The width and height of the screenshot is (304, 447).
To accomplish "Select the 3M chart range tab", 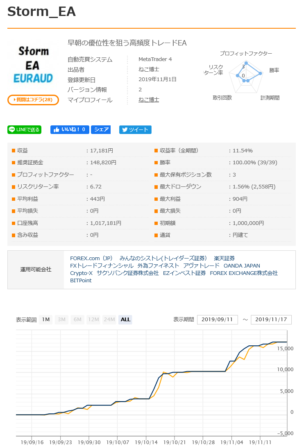I will (61, 320).
